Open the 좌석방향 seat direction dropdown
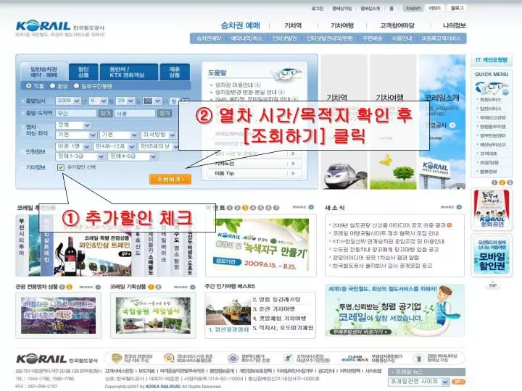 coord(158,135)
